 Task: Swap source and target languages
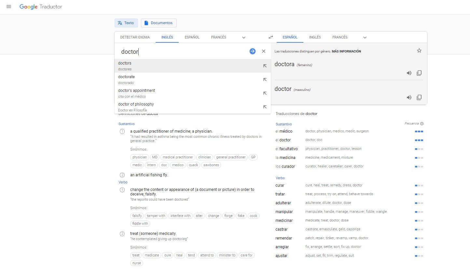[x=270, y=37]
